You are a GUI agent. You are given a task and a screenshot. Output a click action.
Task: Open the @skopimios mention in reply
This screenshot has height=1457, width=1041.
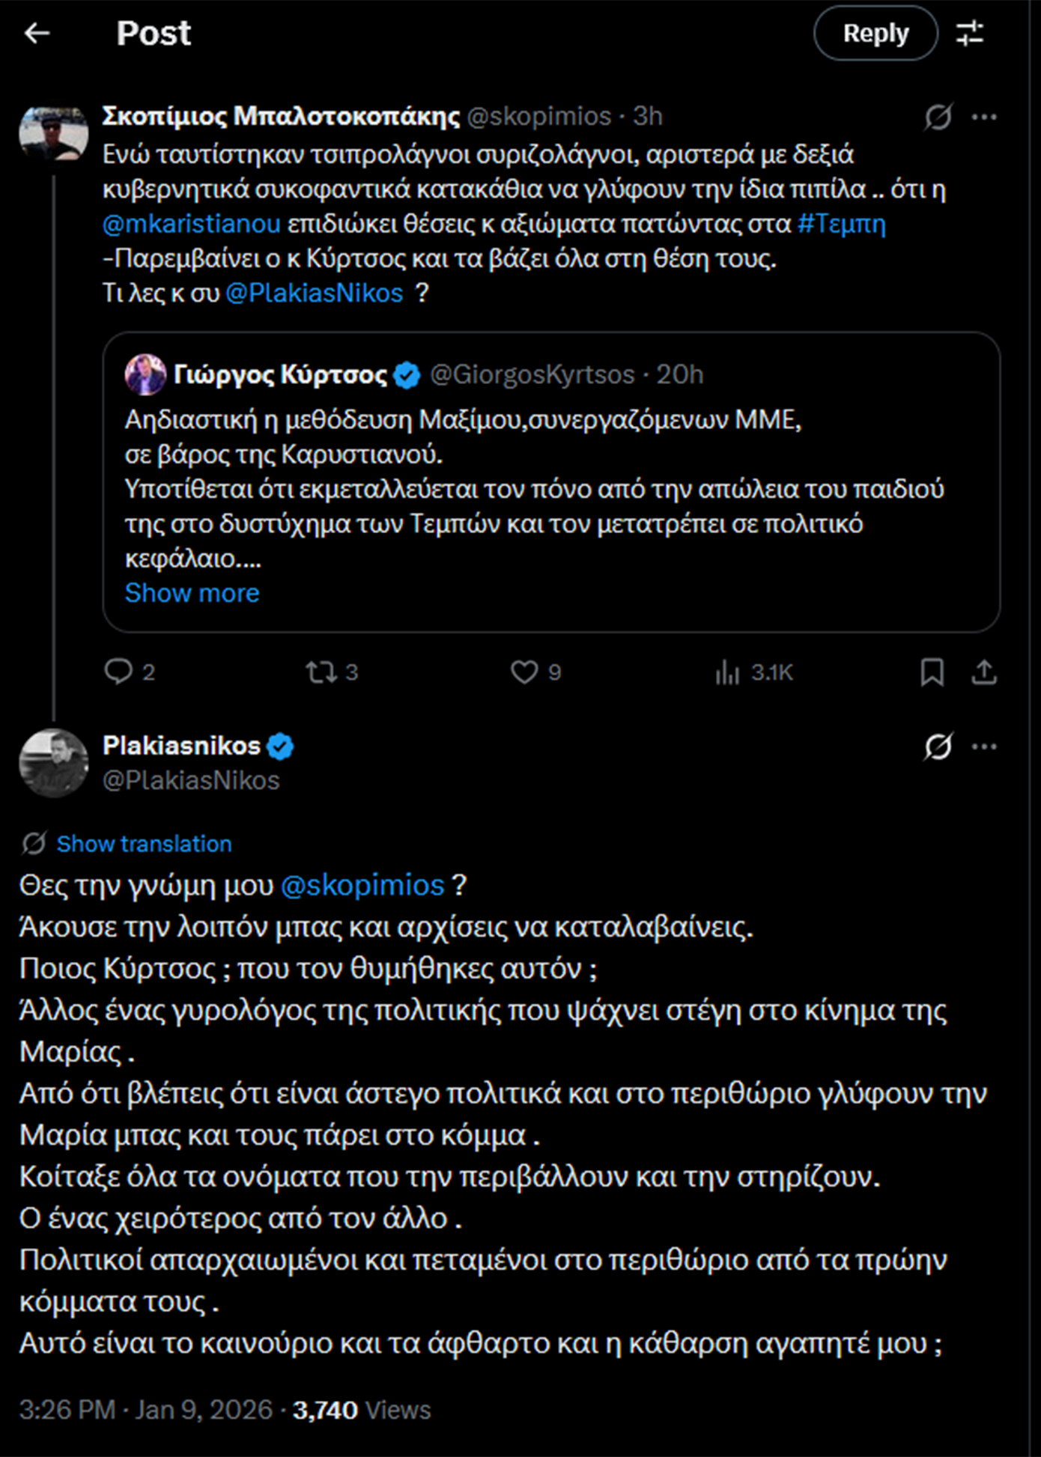coord(362,885)
